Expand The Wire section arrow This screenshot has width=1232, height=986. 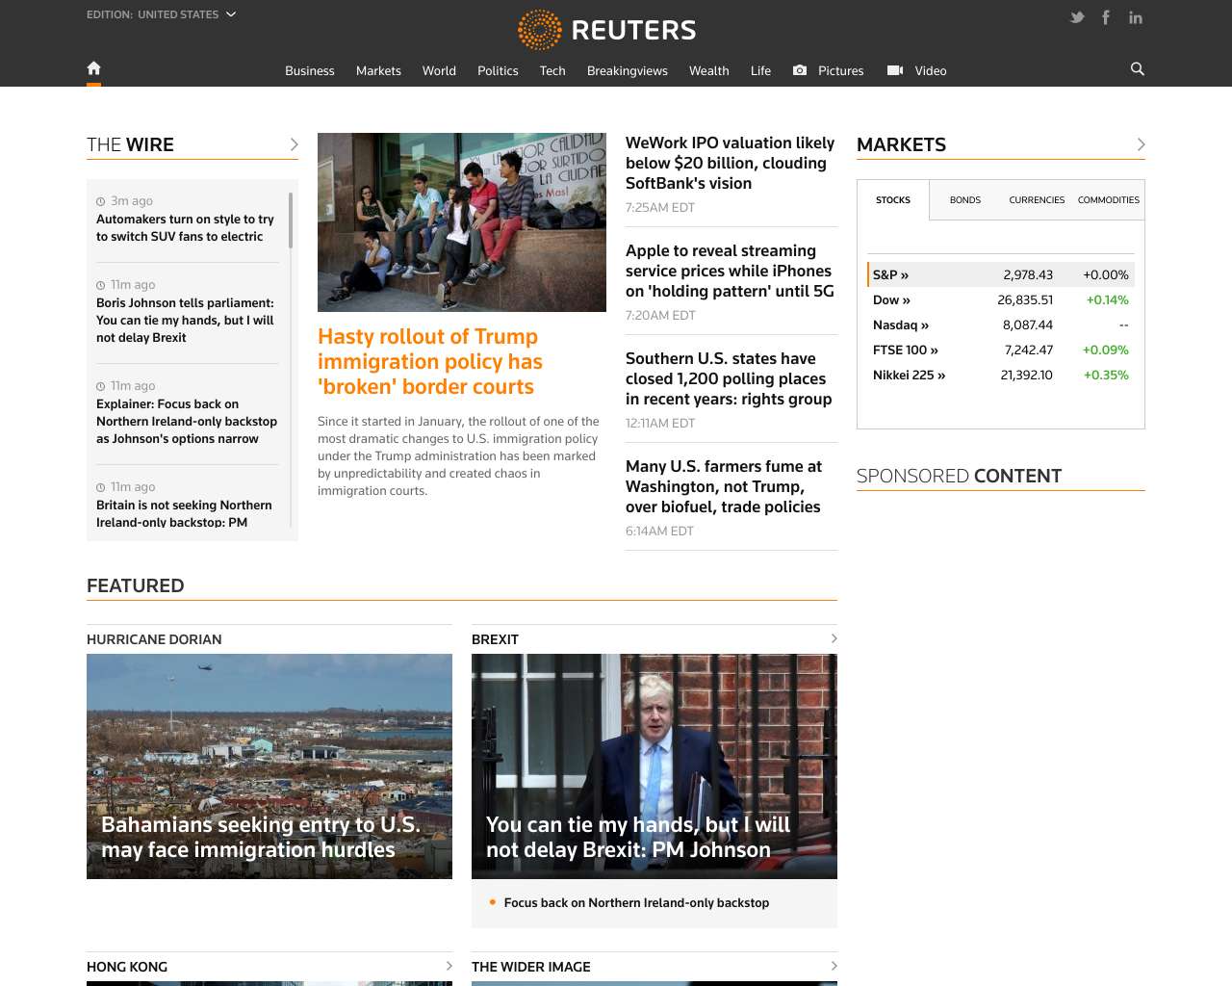click(x=294, y=144)
